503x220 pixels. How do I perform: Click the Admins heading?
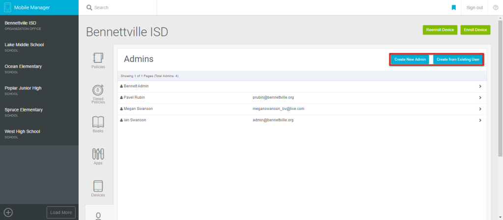tap(139, 59)
